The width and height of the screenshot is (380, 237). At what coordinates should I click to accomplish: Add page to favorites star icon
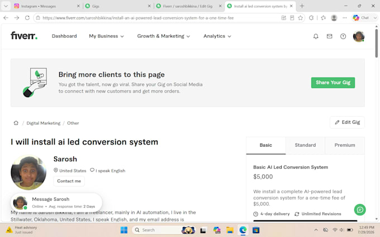click(301, 18)
